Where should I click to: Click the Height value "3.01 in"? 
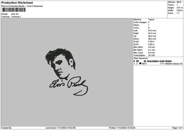(179, 8)
